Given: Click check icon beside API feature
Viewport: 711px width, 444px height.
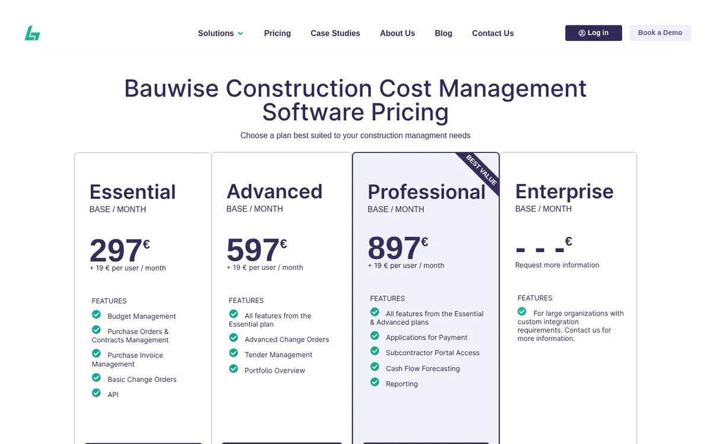Looking at the screenshot, I should [x=97, y=392].
